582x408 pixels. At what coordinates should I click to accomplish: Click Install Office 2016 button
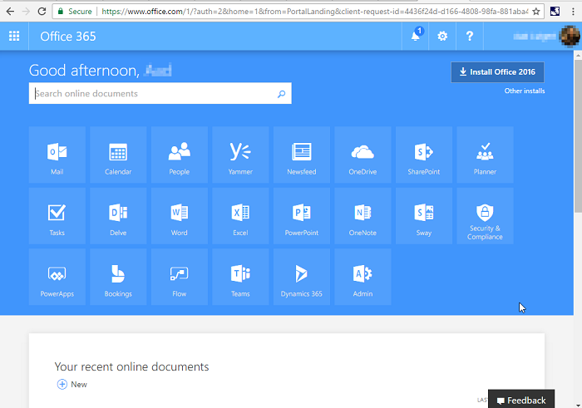(497, 72)
